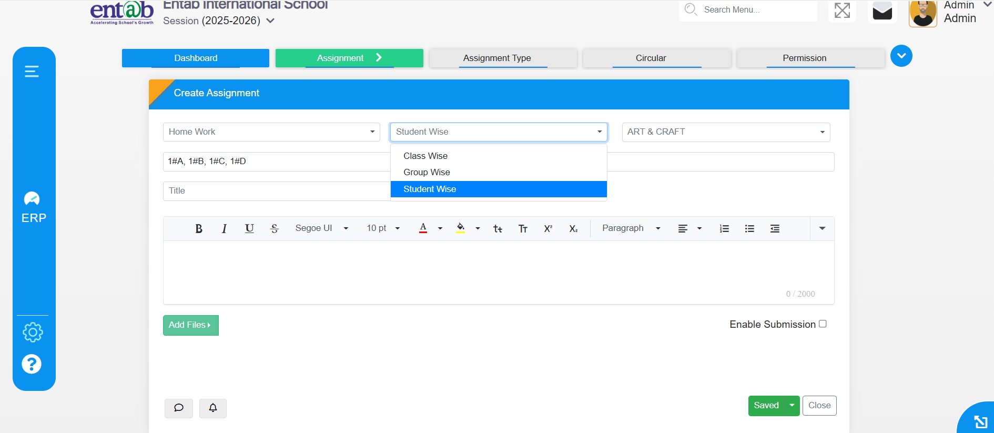994x433 pixels.
Task: Open the Home Work type dropdown
Action: [271, 132]
